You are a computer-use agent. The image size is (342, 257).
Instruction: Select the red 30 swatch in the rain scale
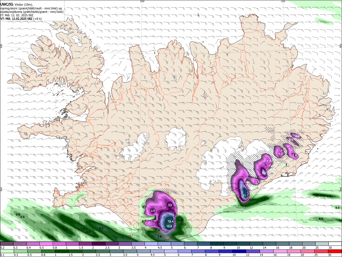coord(335,251)
